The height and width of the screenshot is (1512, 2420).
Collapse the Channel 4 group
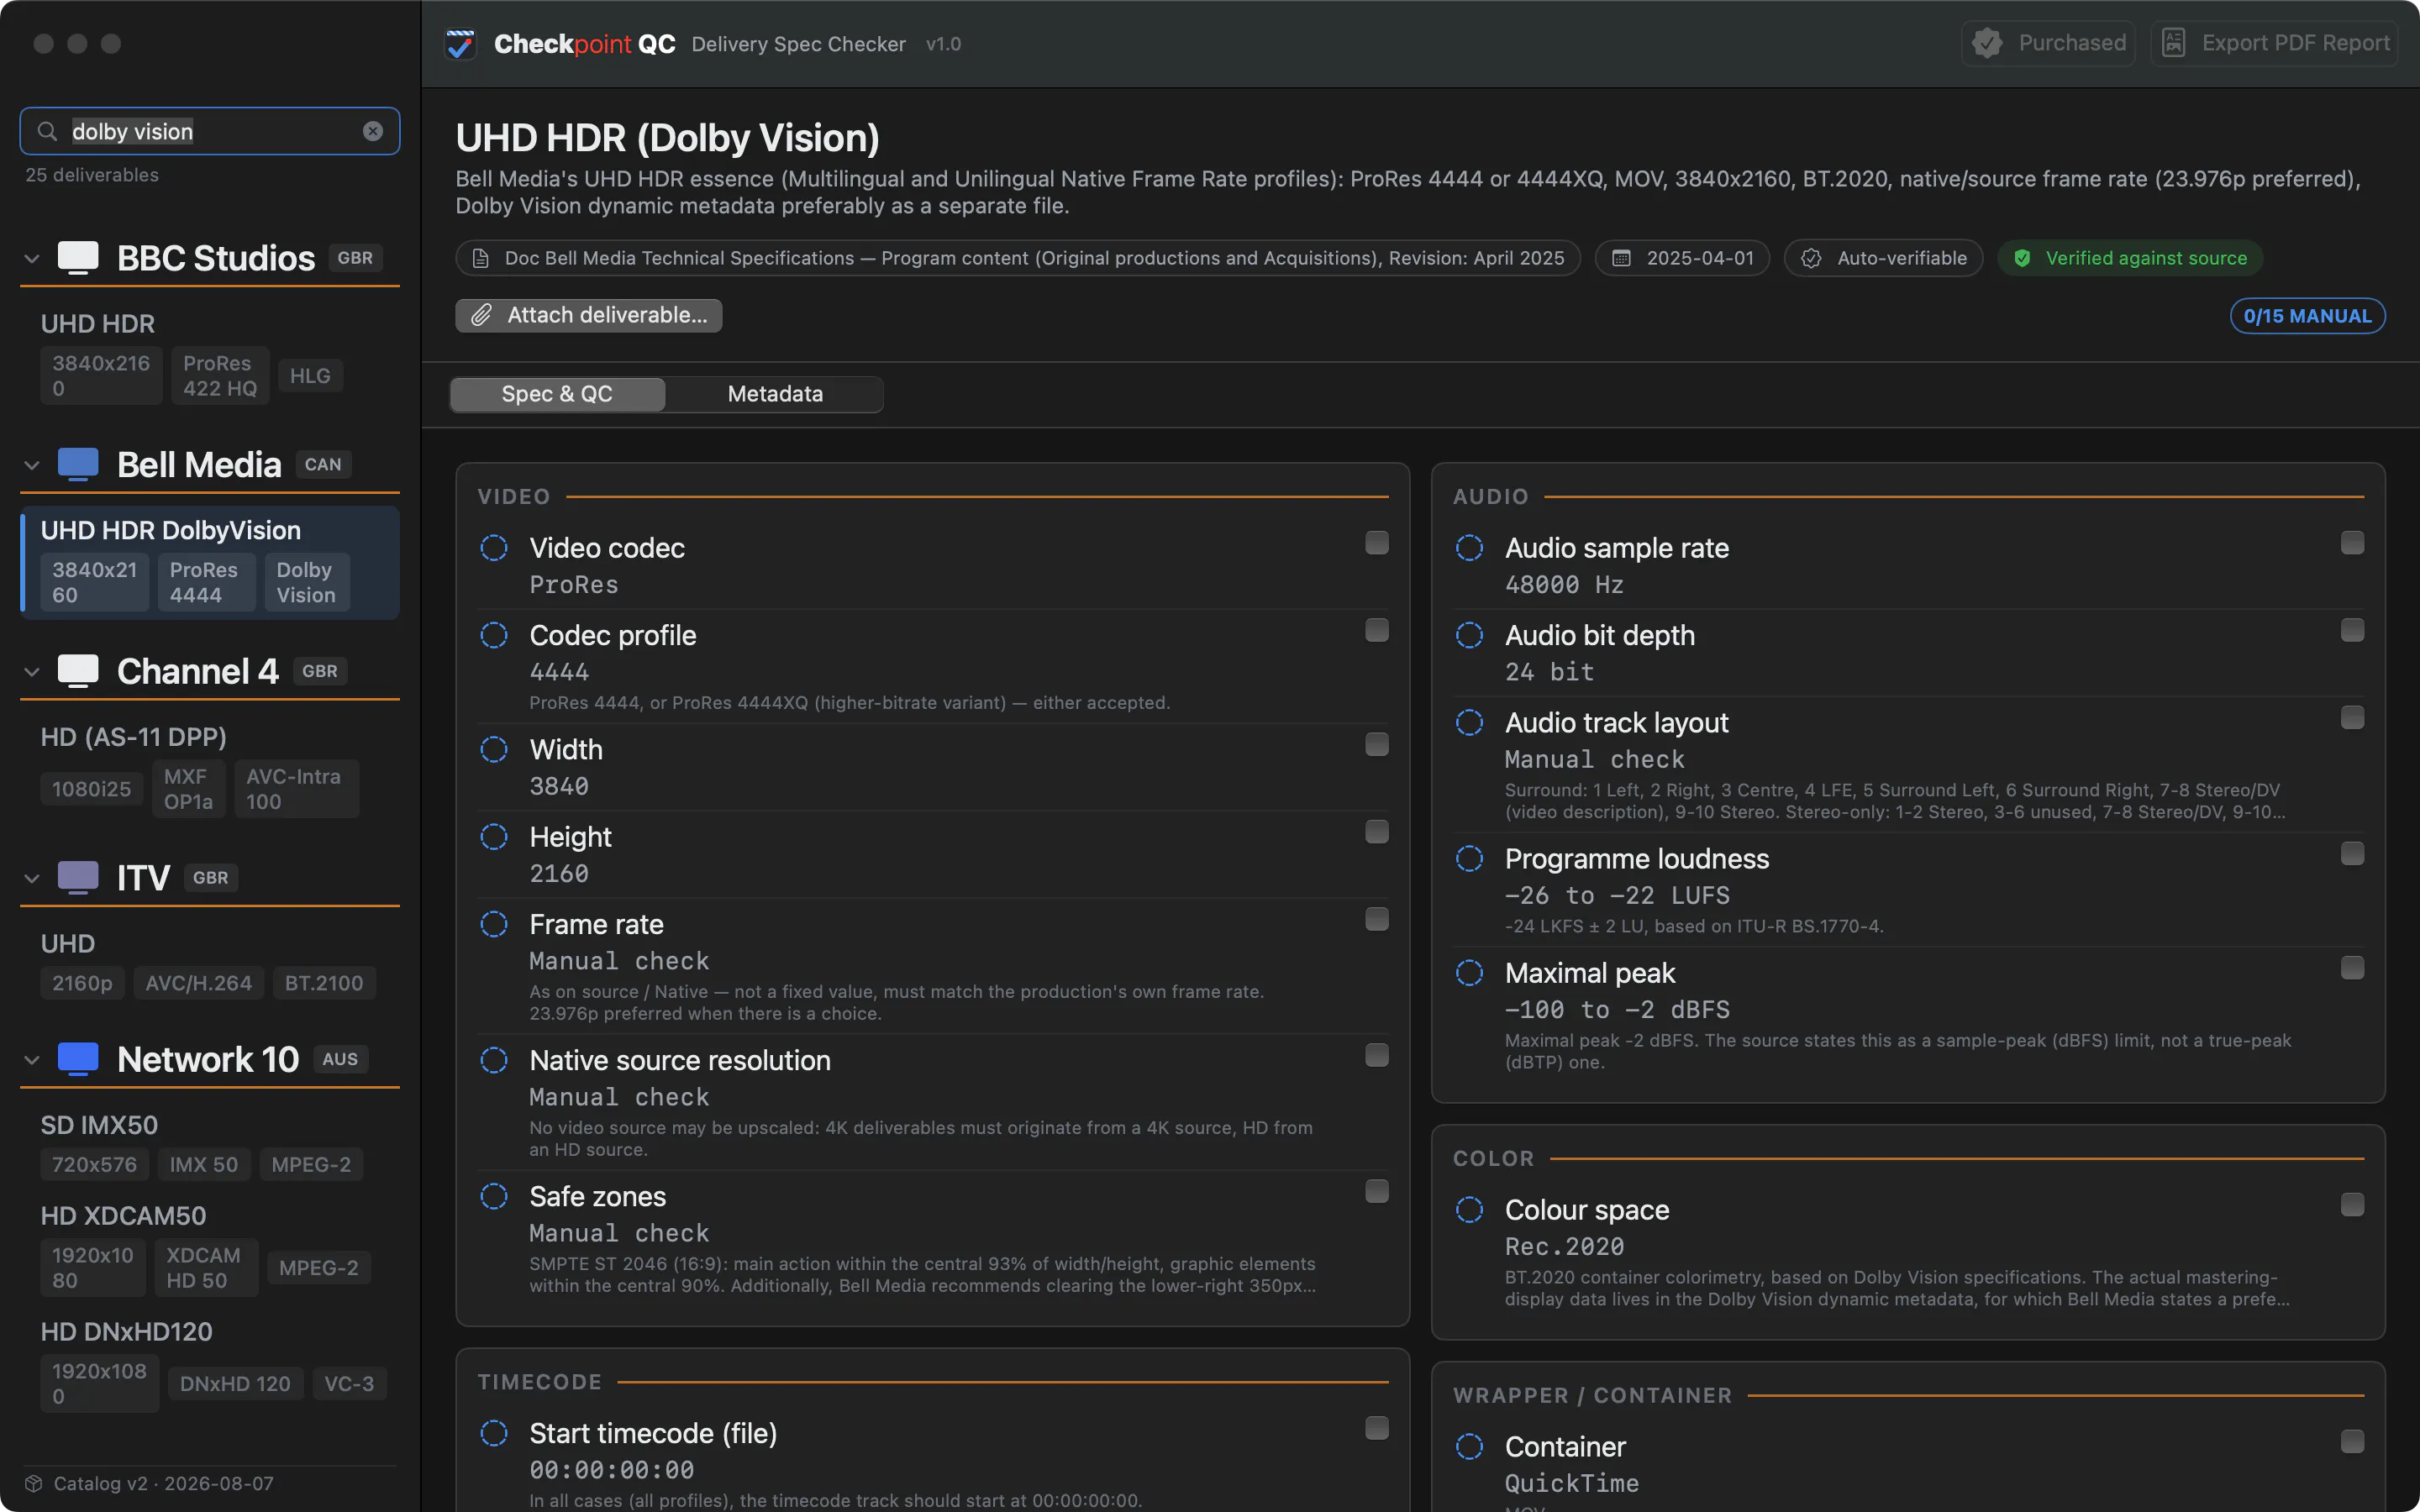[32, 672]
